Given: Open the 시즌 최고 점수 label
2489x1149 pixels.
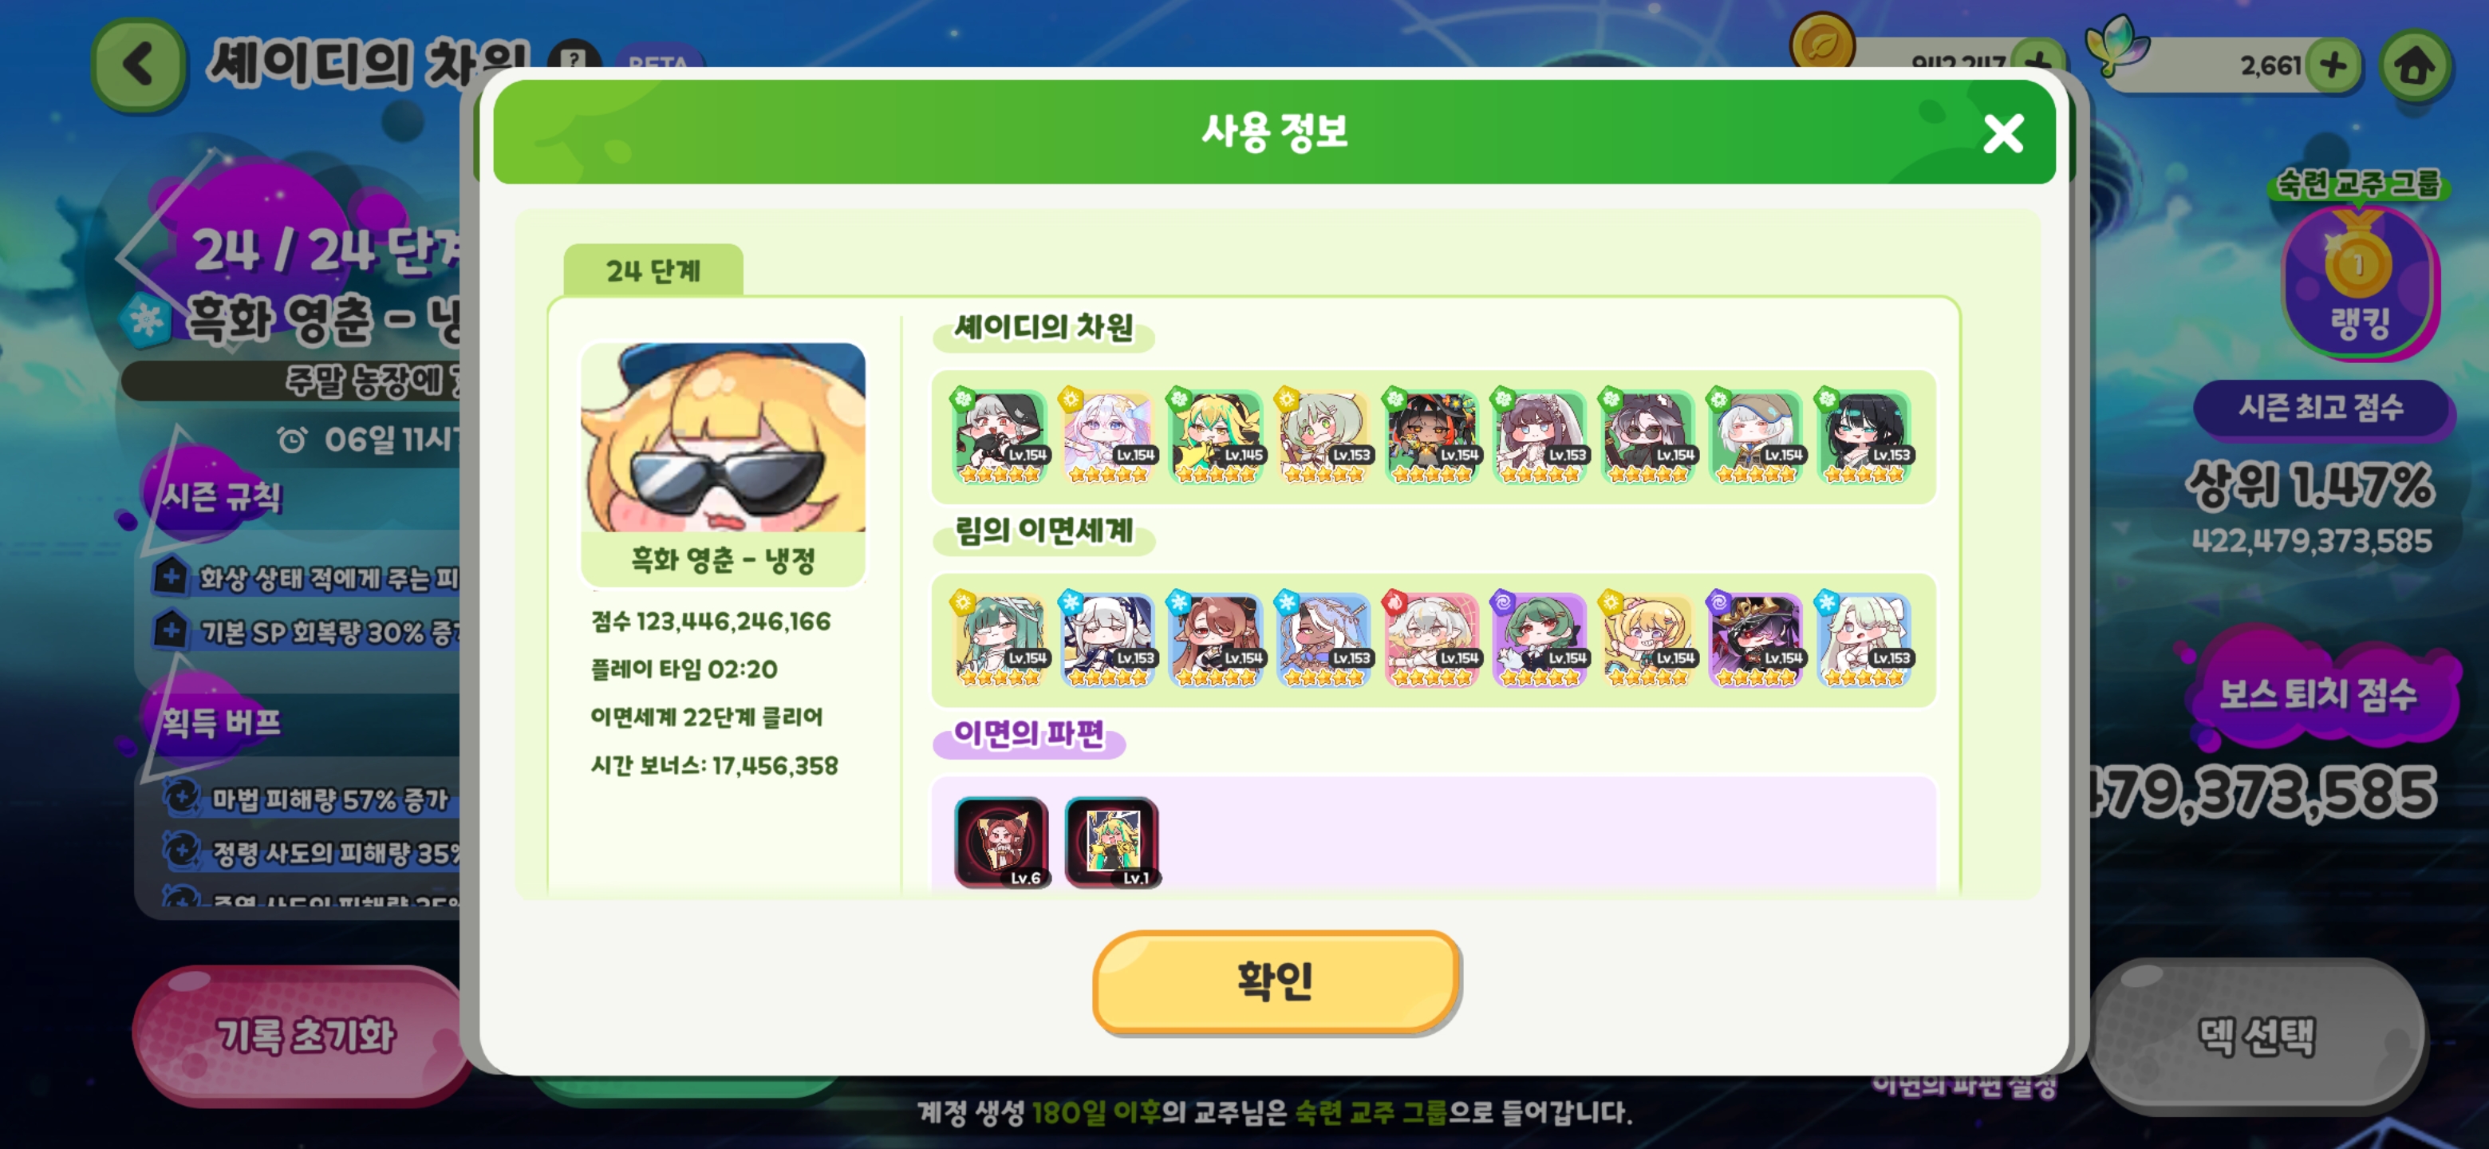Looking at the screenshot, I should pyautogui.click(x=2321, y=408).
